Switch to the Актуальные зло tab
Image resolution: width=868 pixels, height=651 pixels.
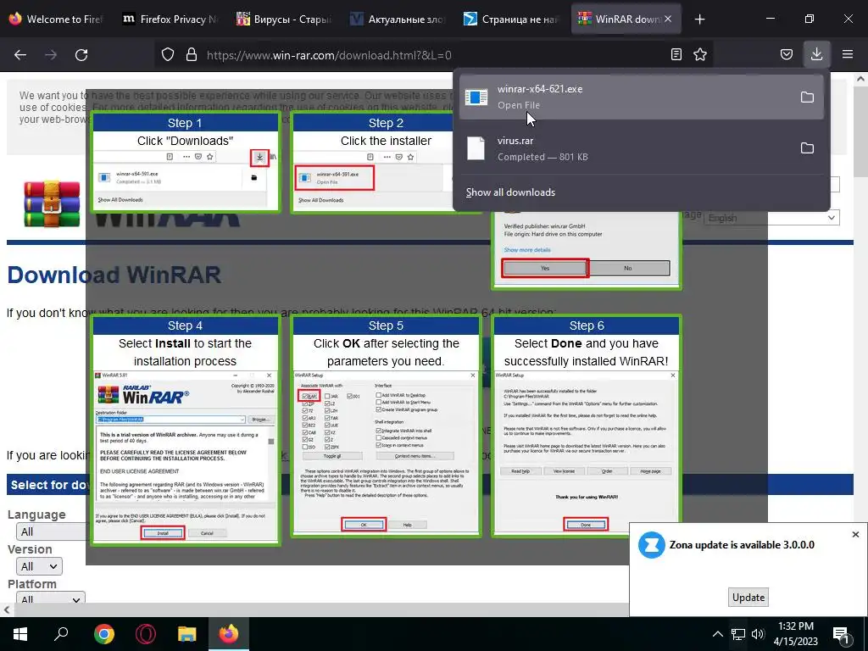(x=398, y=19)
